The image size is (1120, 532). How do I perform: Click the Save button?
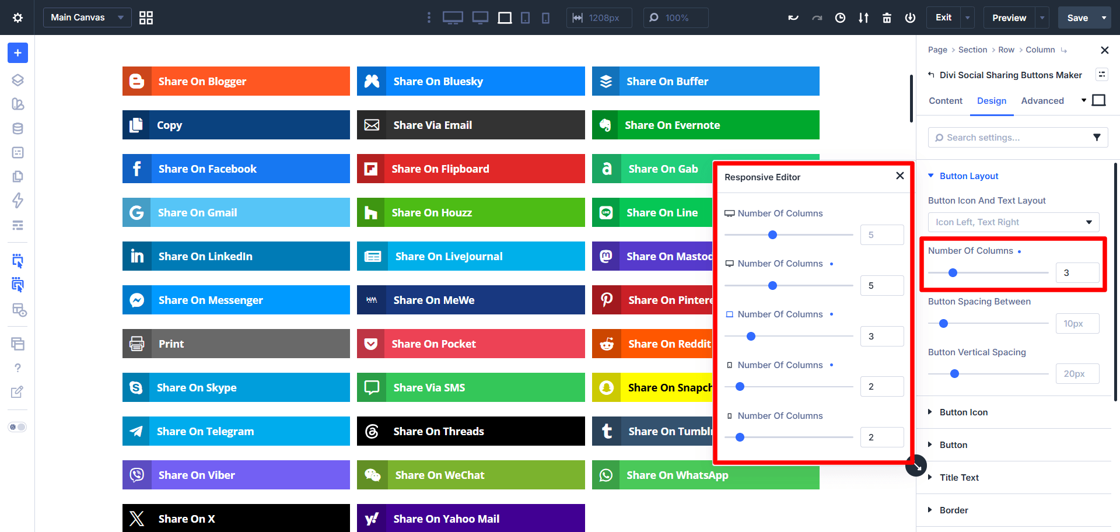click(1077, 17)
